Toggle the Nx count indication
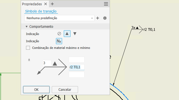 coord(59,41)
